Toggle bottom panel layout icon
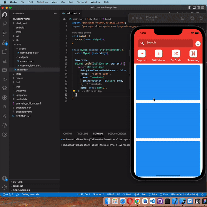This screenshot has width=207, height=207. click(x=194, y=8)
